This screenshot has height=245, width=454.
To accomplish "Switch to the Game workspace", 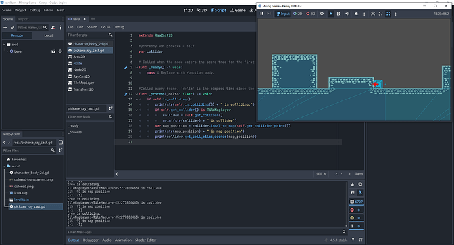I will pyautogui.click(x=238, y=10).
